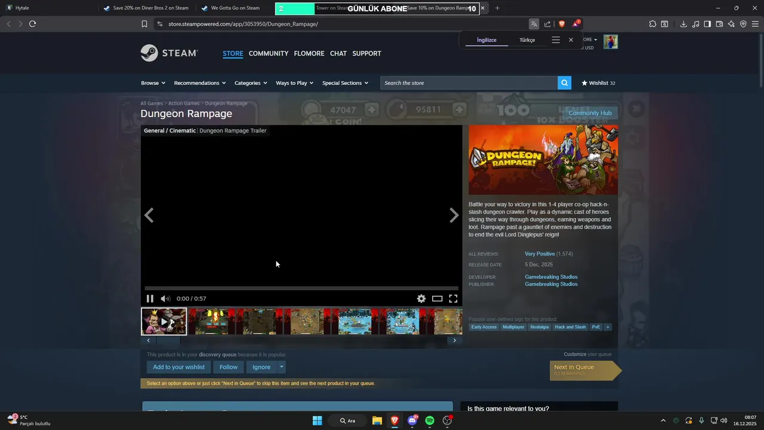Open browser downloads icon
The image size is (764, 430).
[x=683, y=24]
